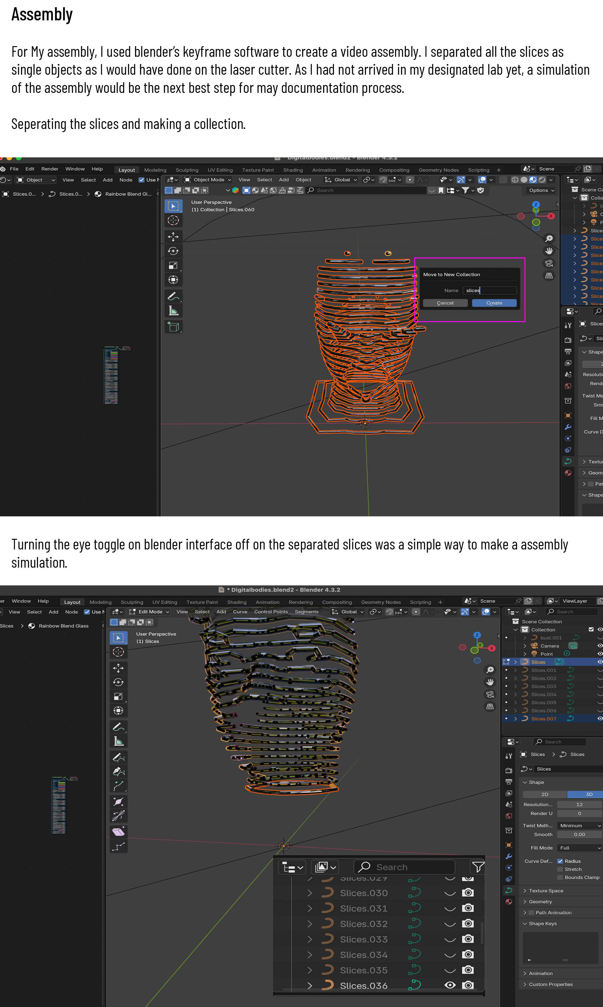The image size is (603, 1007).
Task: Click the Cancel button in collection dialog
Action: [445, 303]
